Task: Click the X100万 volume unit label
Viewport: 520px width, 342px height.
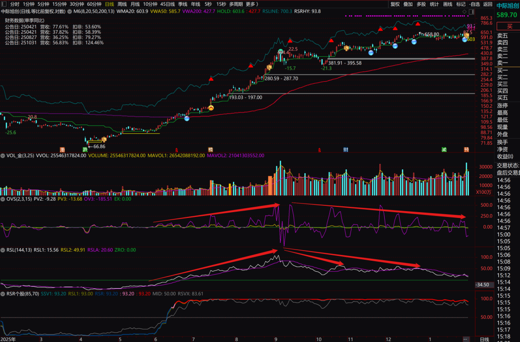Action: [x=483, y=192]
